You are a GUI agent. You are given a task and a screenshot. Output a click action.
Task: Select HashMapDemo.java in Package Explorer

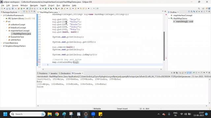21,34
